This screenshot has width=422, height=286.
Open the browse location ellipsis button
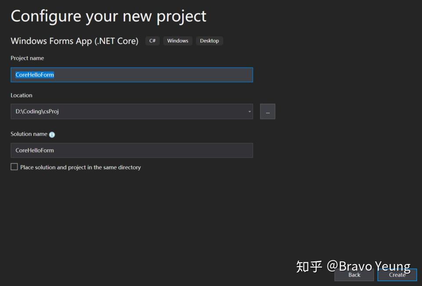tap(267, 112)
